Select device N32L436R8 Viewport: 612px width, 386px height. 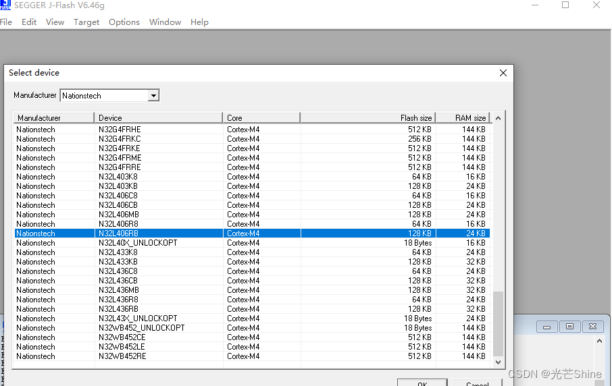pos(252,300)
